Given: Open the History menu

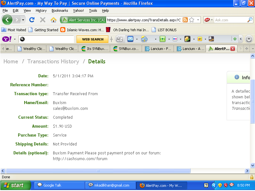Looking at the screenshot, I should click(41, 11).
